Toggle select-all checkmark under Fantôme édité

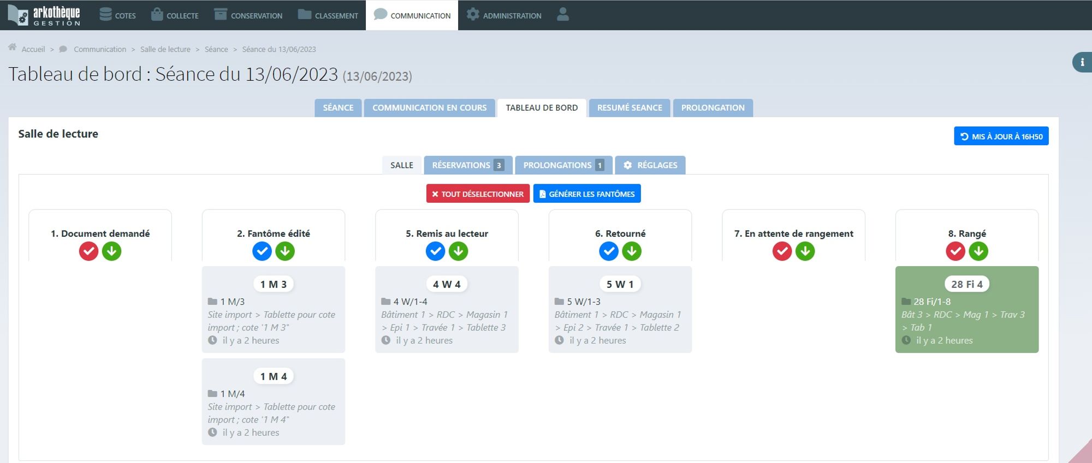click(262, 251)
